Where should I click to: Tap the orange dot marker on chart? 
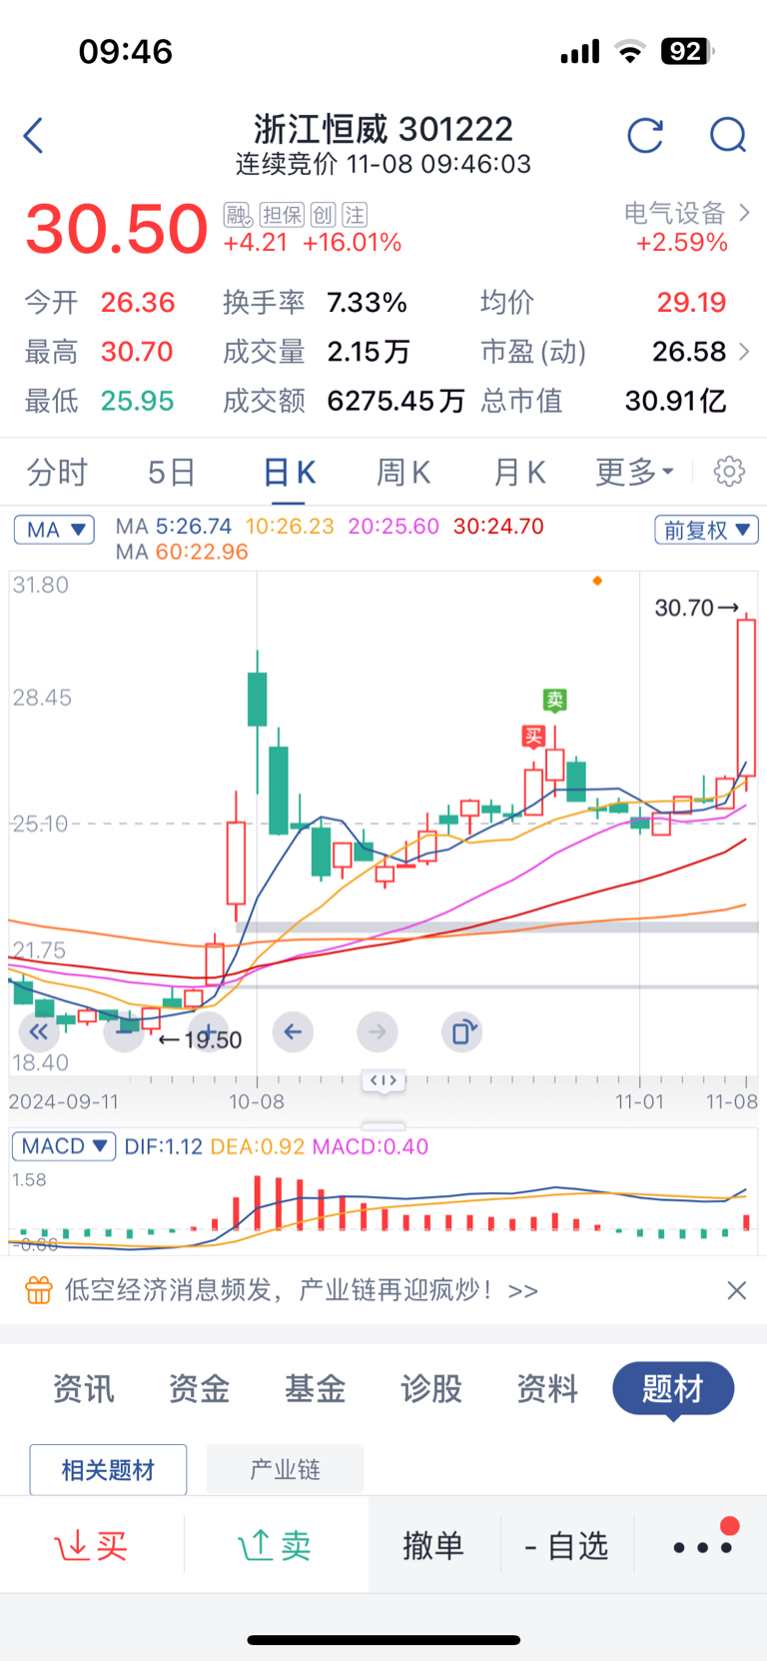597,581
